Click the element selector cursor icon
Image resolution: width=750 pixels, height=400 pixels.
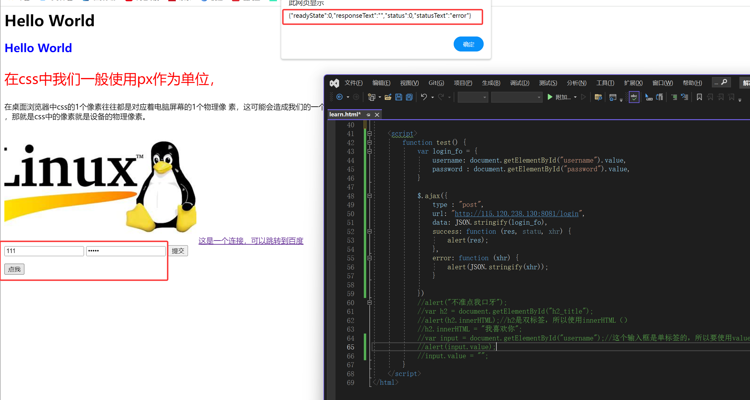[649, 97]
